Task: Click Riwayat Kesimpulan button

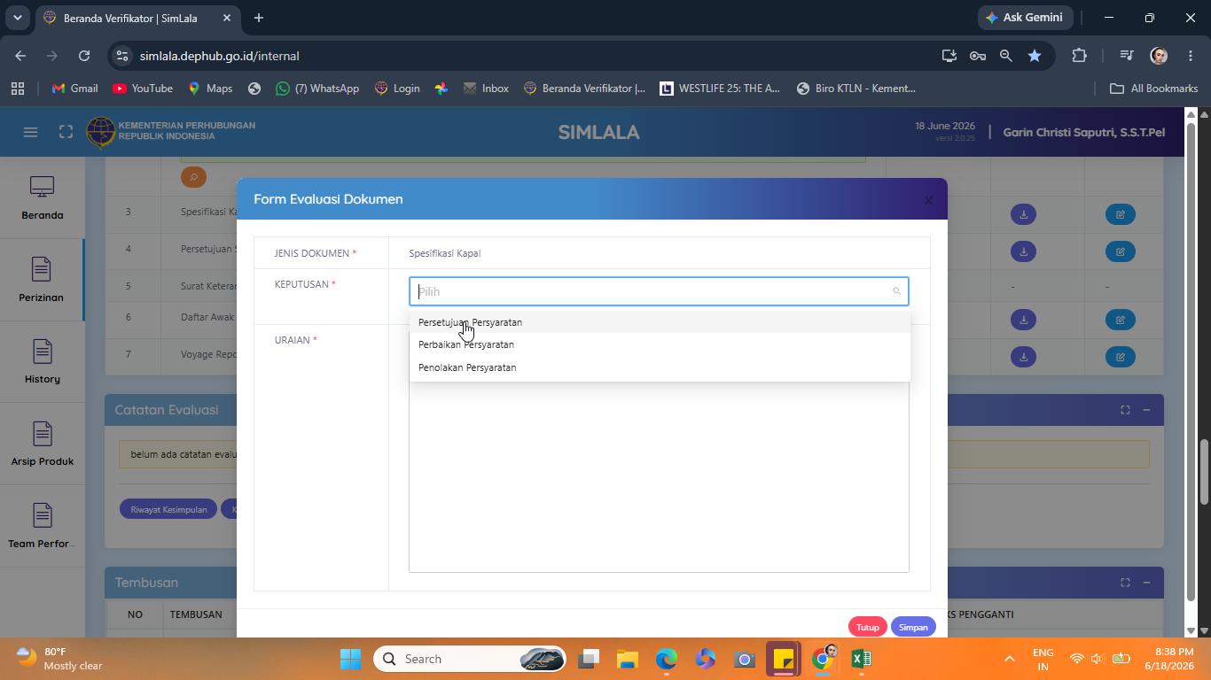Action: click(168, 509)
